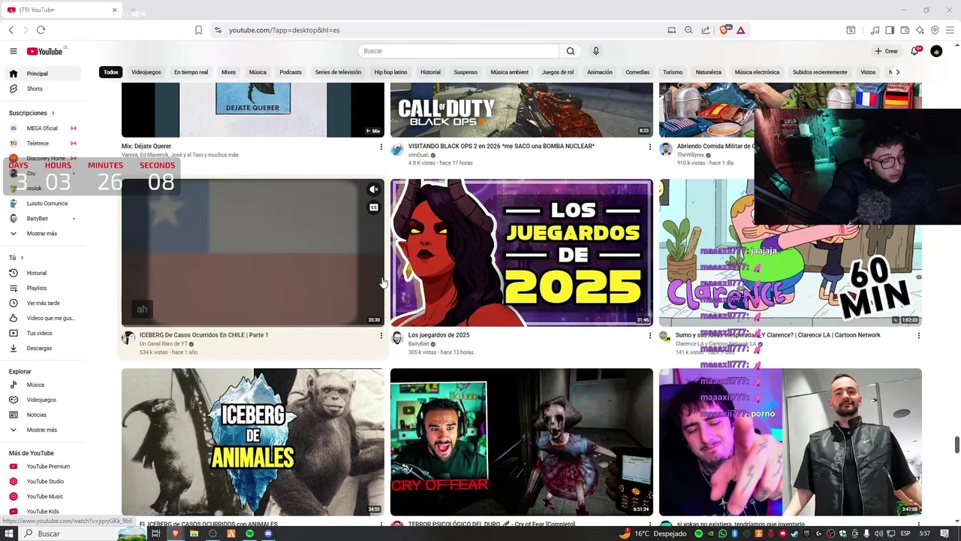Select the Videojuegos category chip
Screen dimensions: 961x541
click(x=146, y=72)
